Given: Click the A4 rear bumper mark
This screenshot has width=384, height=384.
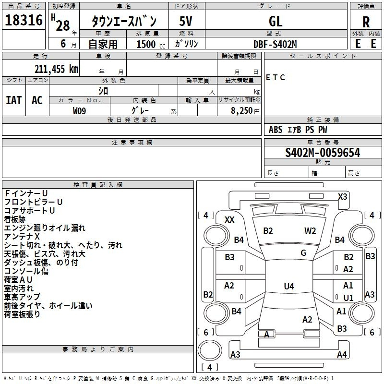Looking at the screenshot, I should (x=342, y=354).
